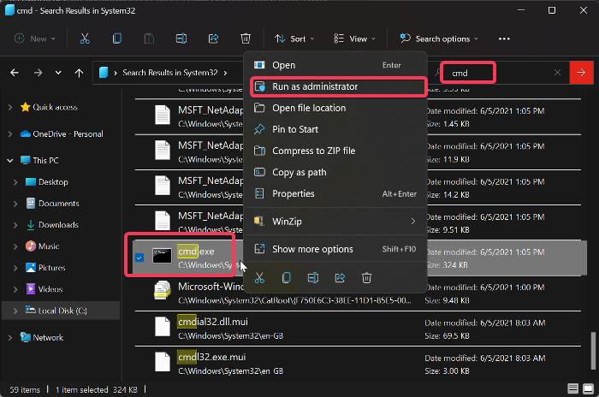Click the Size: 9.48 KB text
Image resolution: width=599 pixels, height=397 pixels.
point(447,300)
